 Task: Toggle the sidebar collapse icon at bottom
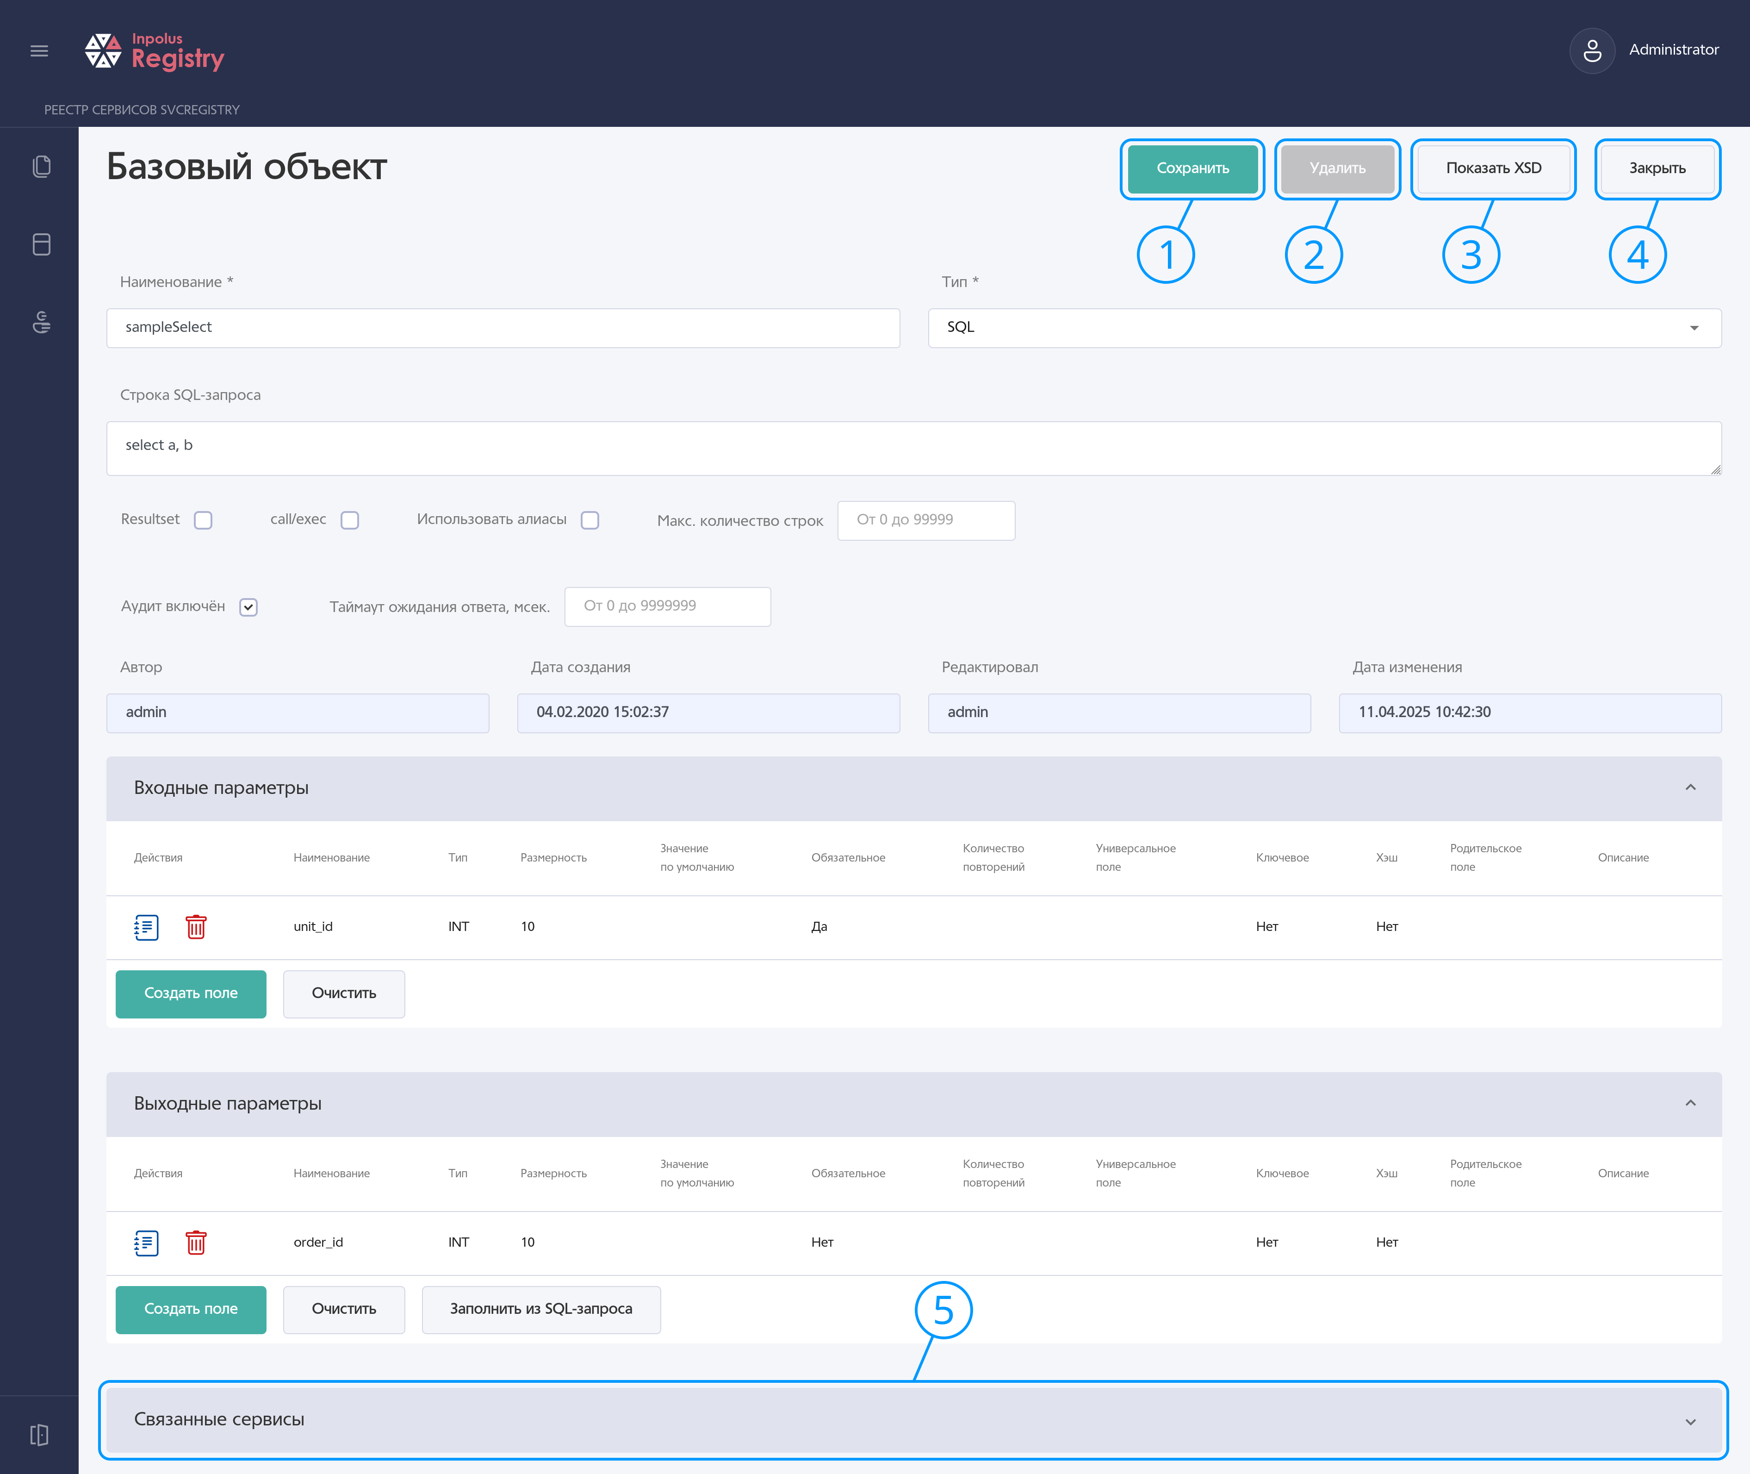(39, 1435)
